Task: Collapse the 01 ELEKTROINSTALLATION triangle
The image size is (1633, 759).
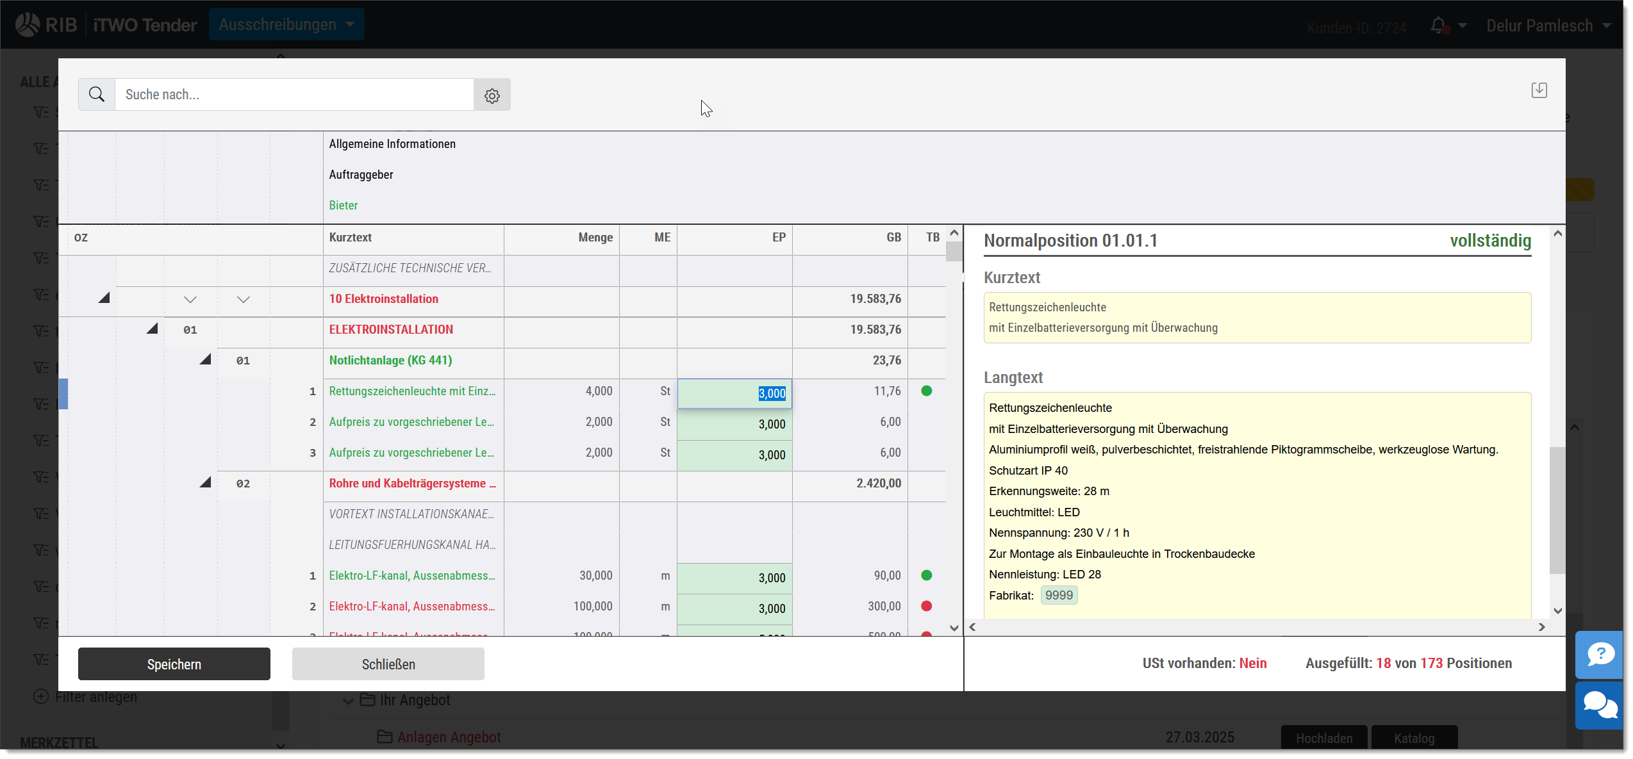Action: point(152,329)
